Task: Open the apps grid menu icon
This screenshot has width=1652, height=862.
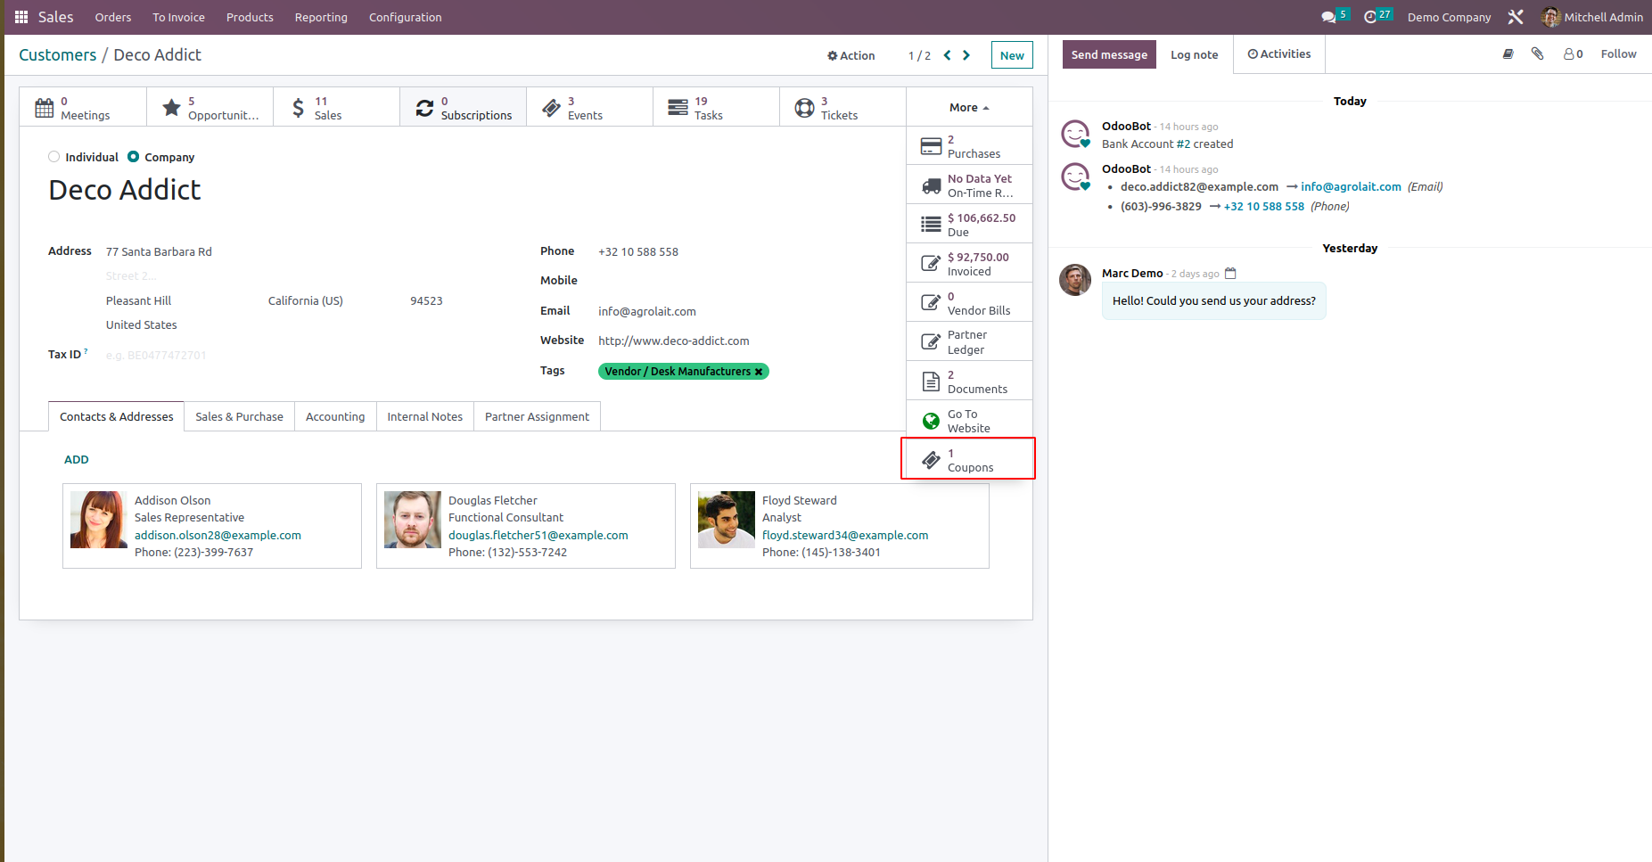Action: pyautogui.click(x=21, y=17)
